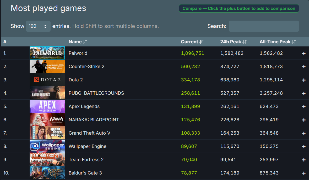Open the PUBG Battlegrounds game thumbnail
This screenshot has width=309, height=180.
[47, 93]
